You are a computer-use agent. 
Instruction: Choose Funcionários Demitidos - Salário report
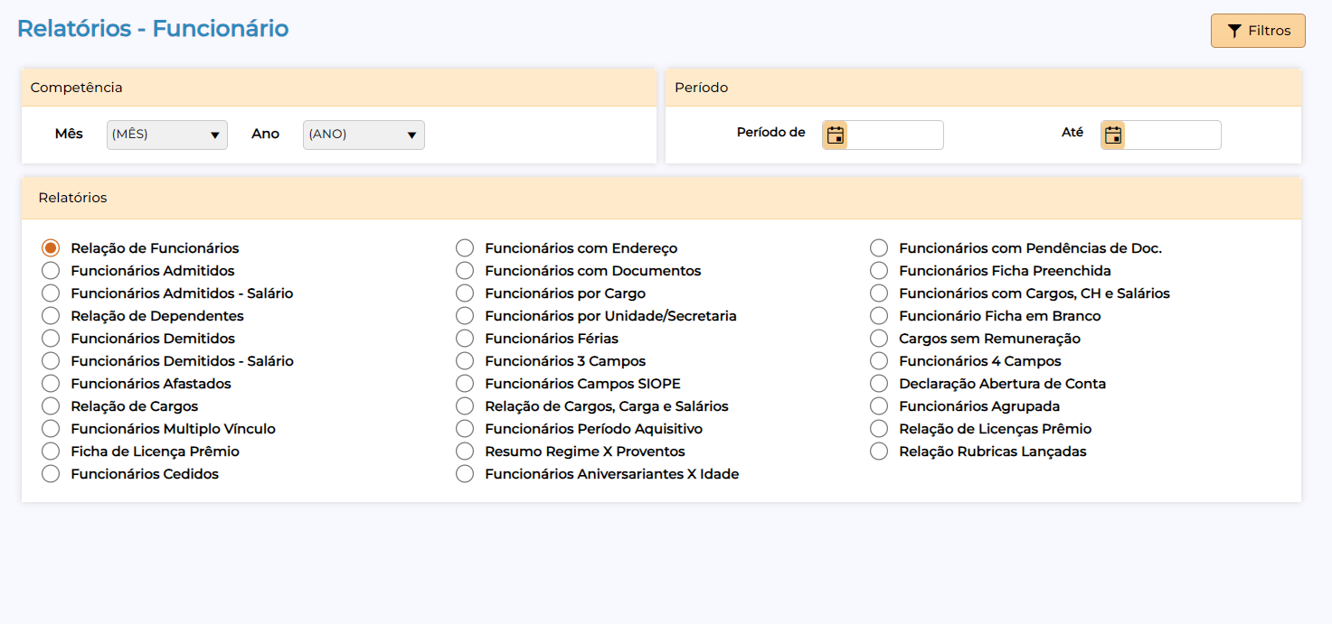click(x=52, y=361)
